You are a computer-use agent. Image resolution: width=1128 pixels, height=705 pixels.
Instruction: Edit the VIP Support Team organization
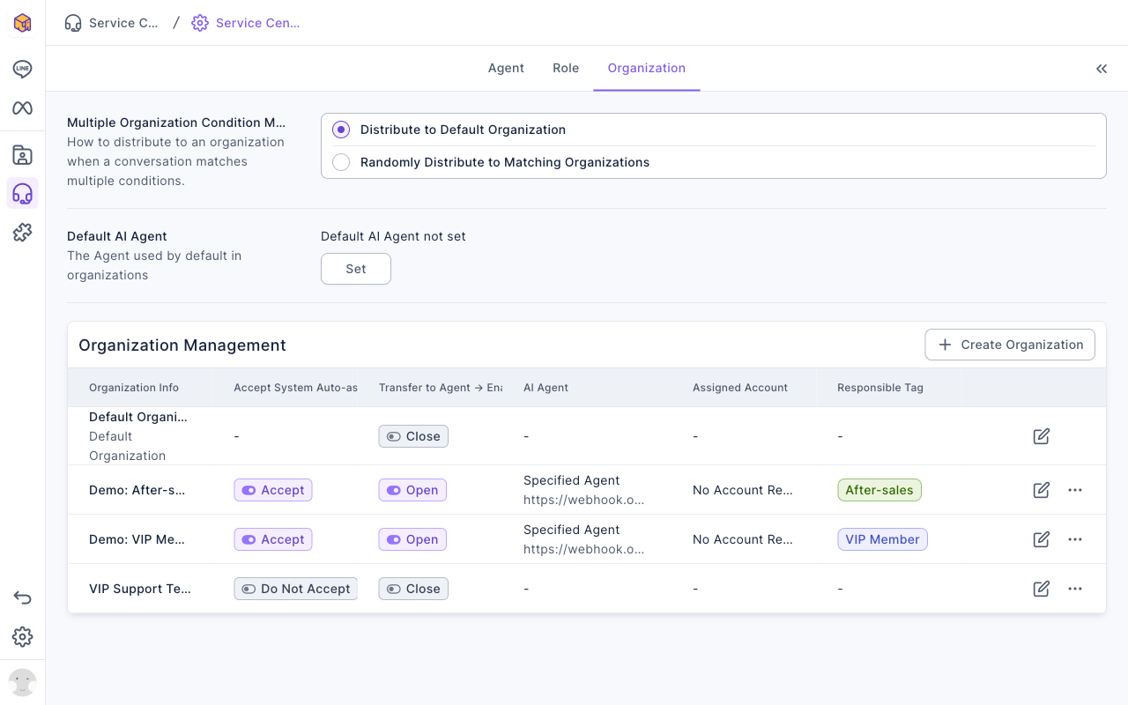tap(1042, 589)
